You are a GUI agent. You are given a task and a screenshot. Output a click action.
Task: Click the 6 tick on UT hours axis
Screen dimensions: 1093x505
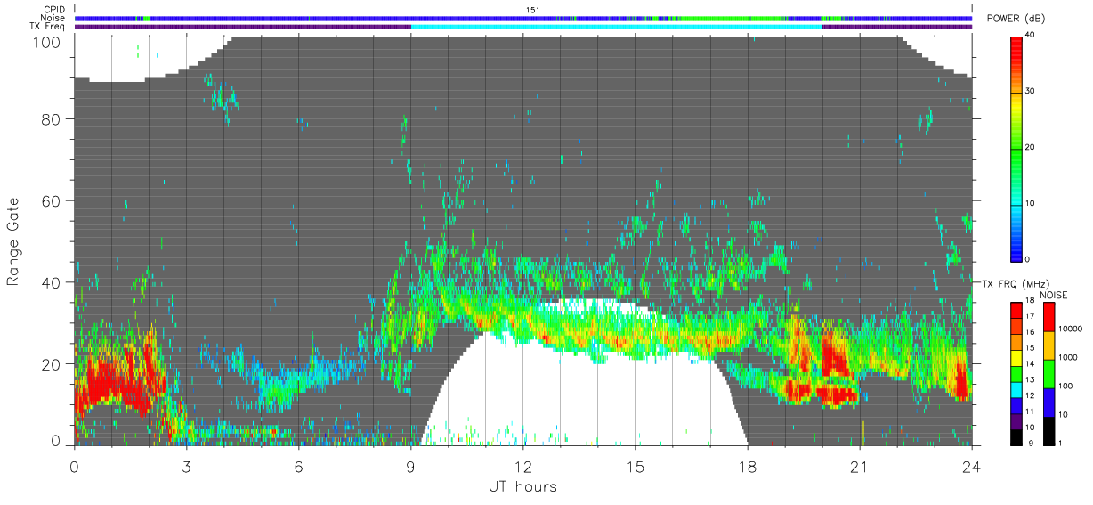[298, 467]
